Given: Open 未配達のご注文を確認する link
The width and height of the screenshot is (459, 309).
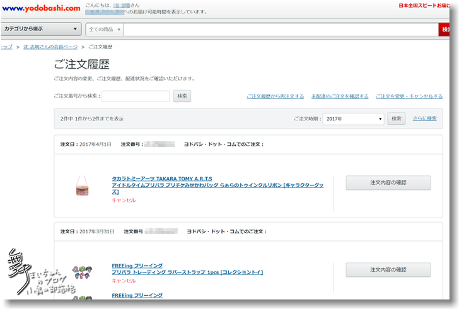Looking at the screenshot, I should click(x=340, y=96).
